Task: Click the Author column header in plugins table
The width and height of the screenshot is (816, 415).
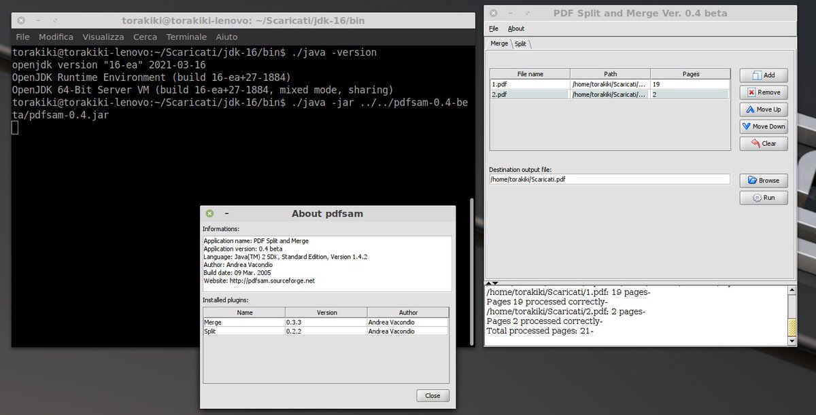Action: [x=408, y=312]
